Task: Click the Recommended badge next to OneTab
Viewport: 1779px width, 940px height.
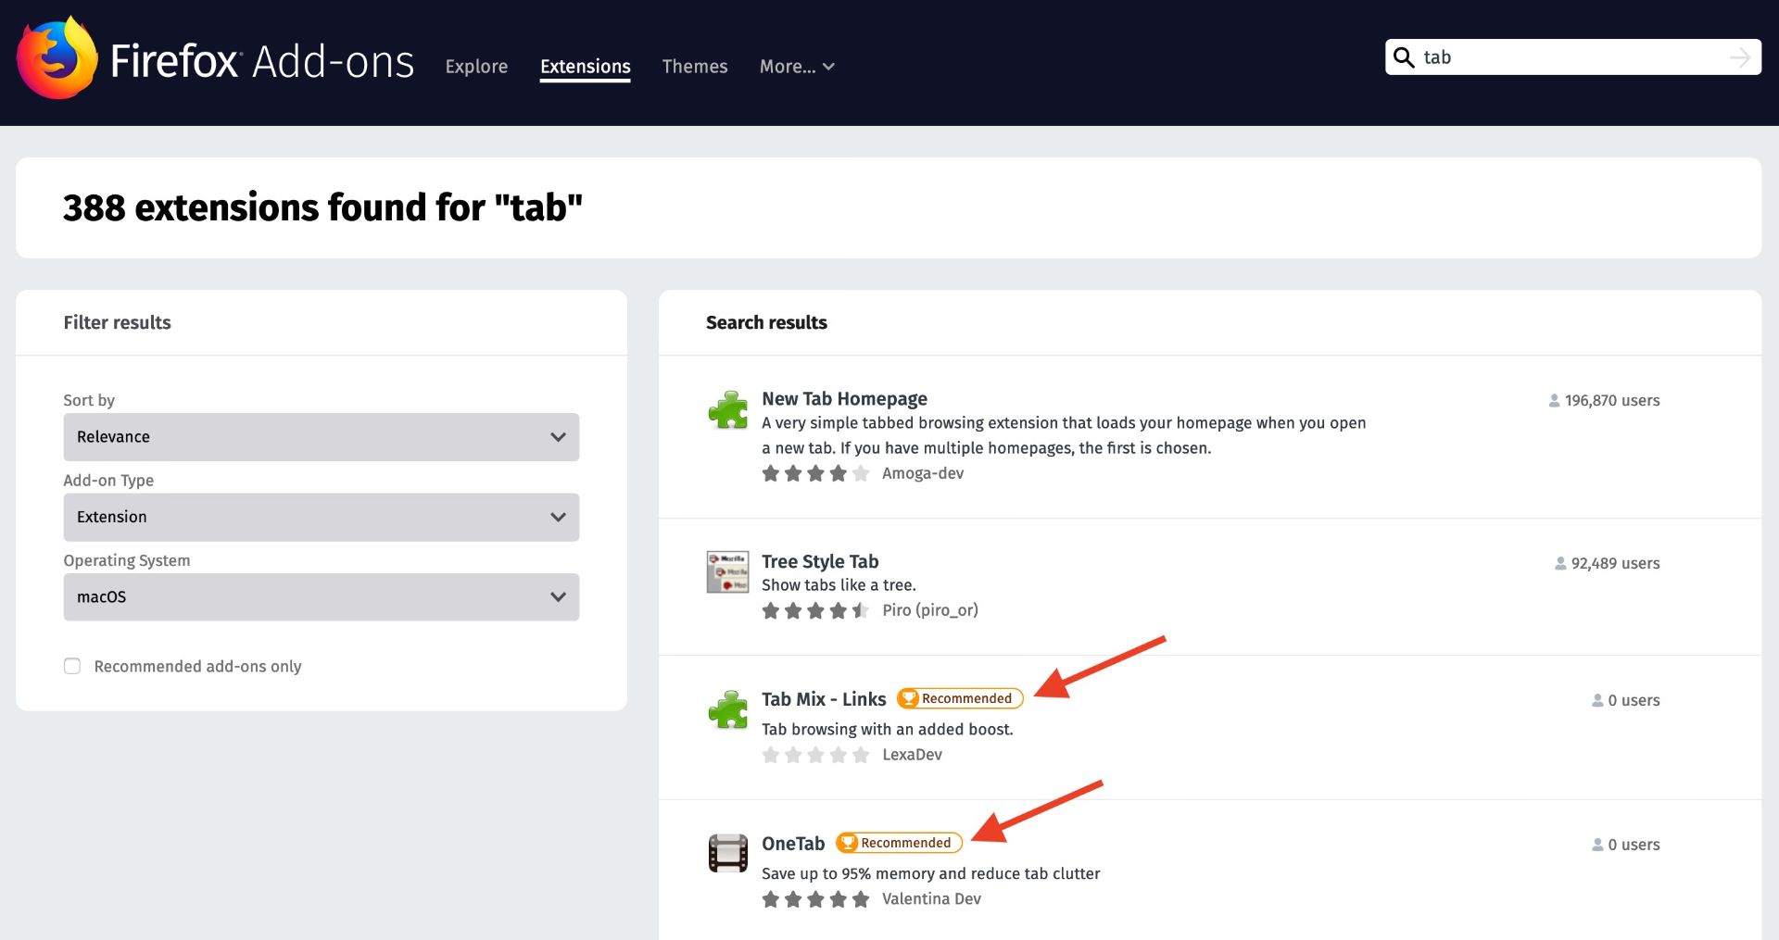Action: coord(899,843)
